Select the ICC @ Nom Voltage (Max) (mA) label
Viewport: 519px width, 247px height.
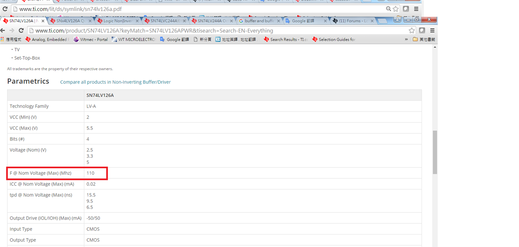(x=42, y=184)
